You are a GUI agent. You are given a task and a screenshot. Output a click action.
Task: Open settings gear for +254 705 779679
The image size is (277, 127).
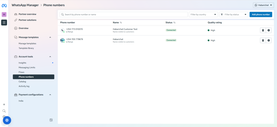(269, 40)
